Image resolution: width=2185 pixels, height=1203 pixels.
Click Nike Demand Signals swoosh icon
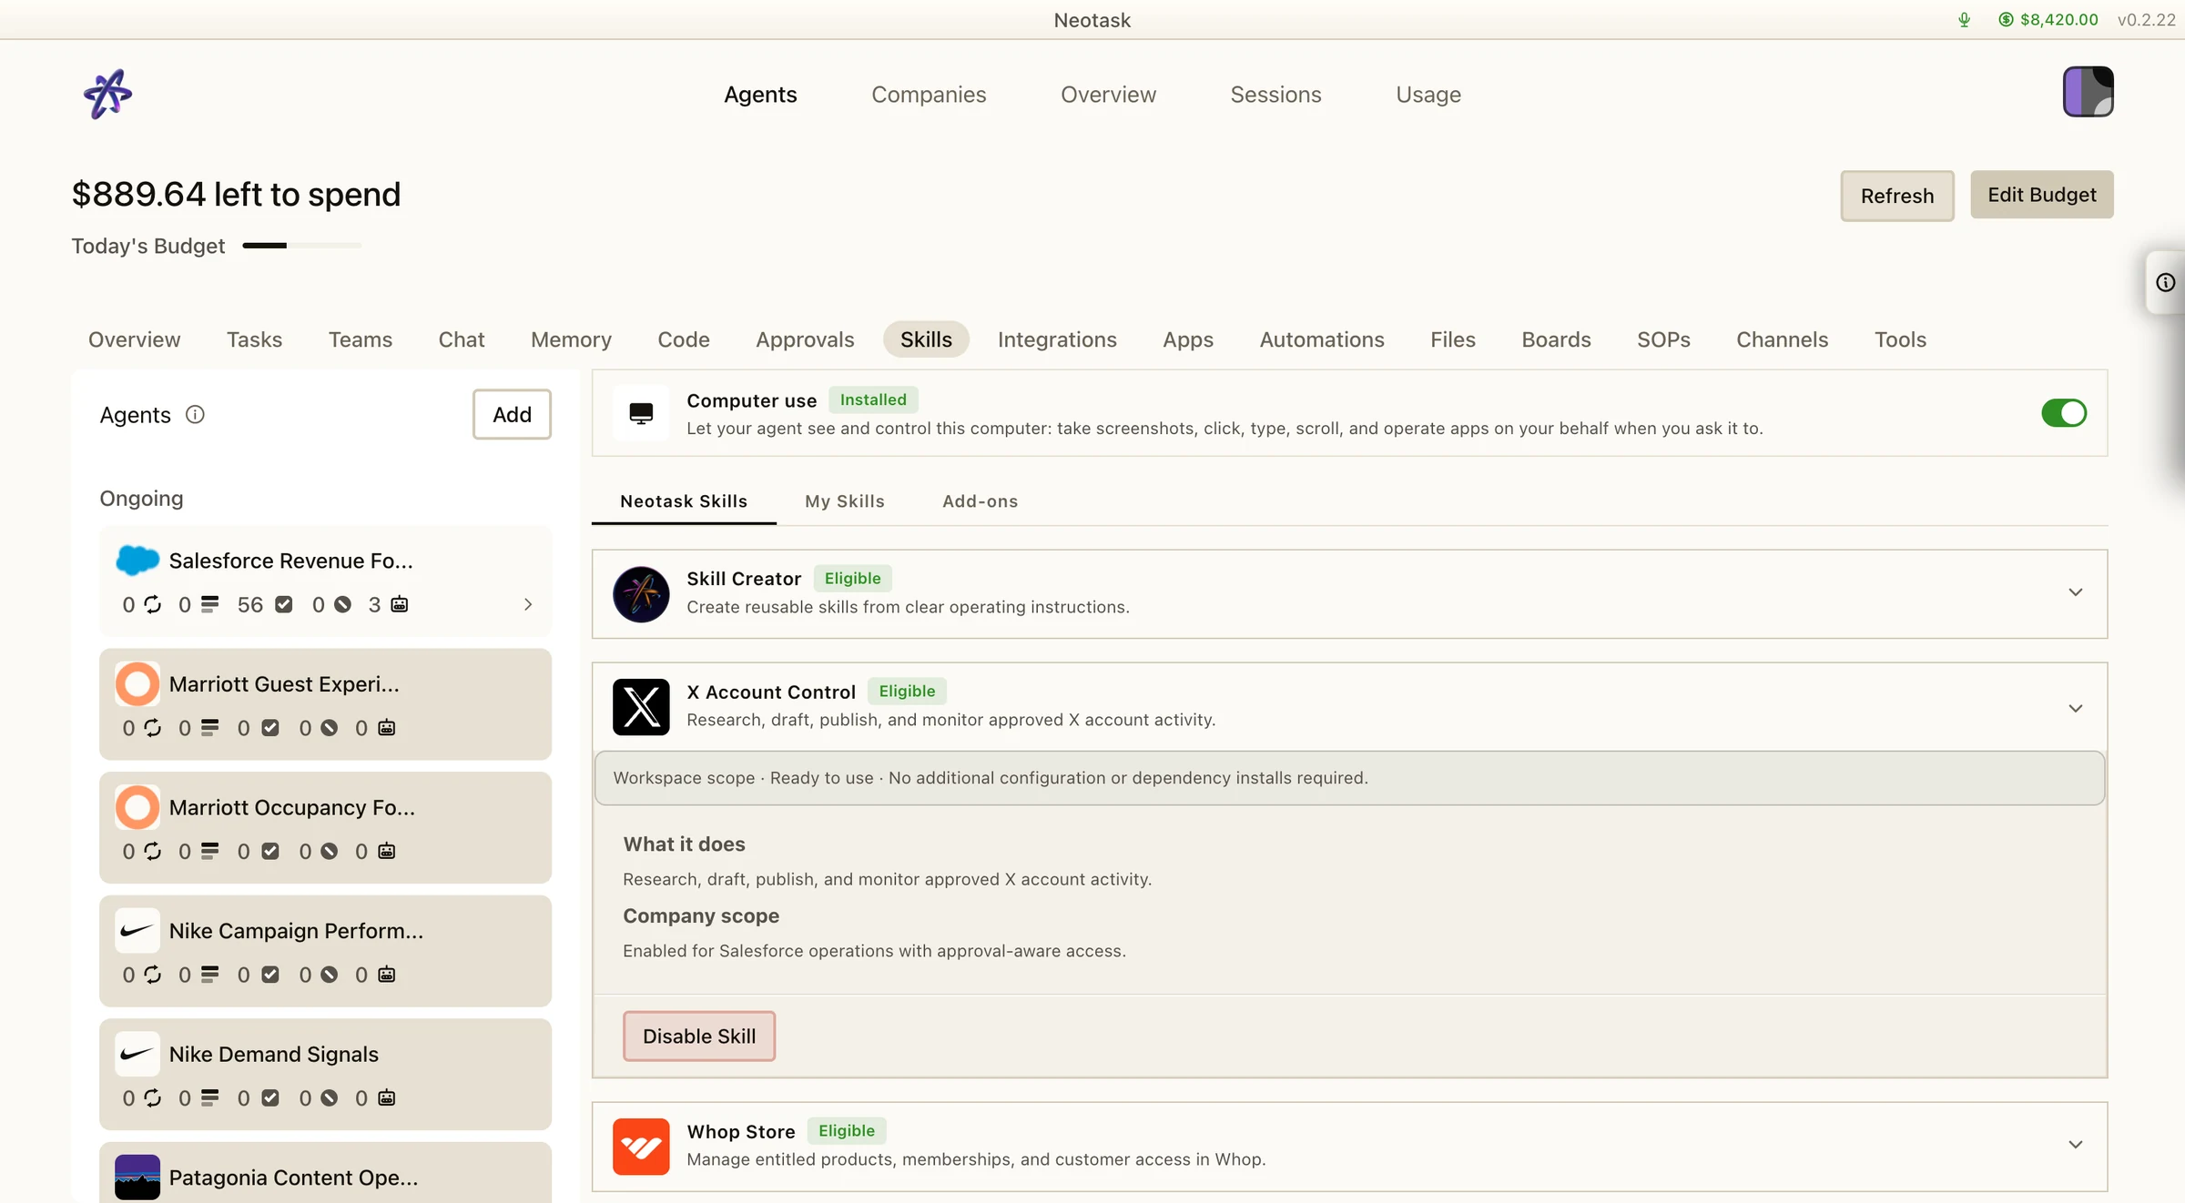pos(137,1054)
